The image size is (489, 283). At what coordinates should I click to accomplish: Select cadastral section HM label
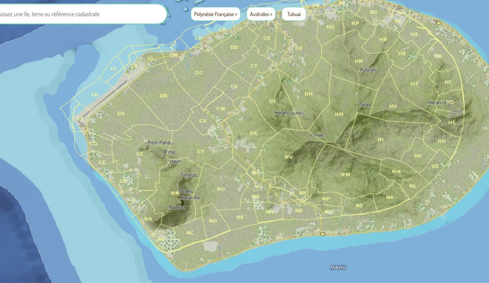click(339, 114)
